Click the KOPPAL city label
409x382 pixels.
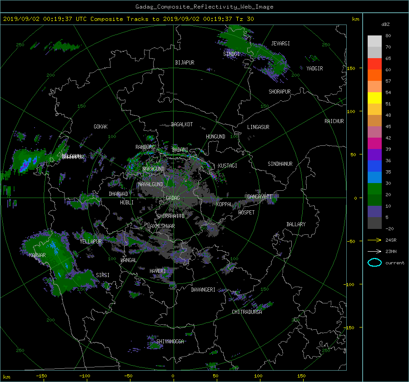[224, 204]
